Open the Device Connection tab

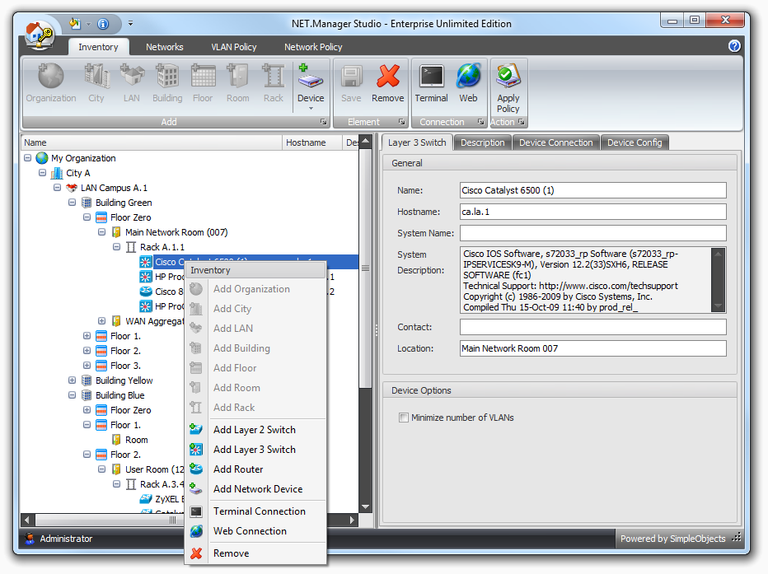555,142
